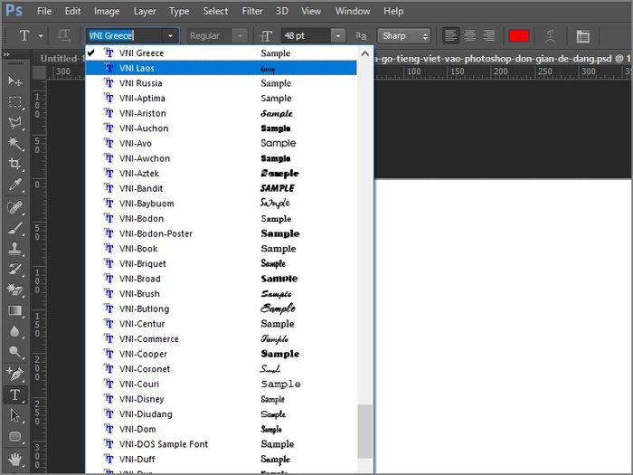Image resolution: width=633 pixels, height=475 pixels.
Task: Open the Image menu
Action: click(x=107, y=11)
